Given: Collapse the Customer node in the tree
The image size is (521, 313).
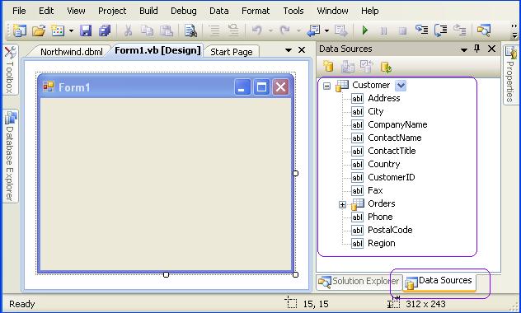Looking at the screenshot, I should click(327, 86).
